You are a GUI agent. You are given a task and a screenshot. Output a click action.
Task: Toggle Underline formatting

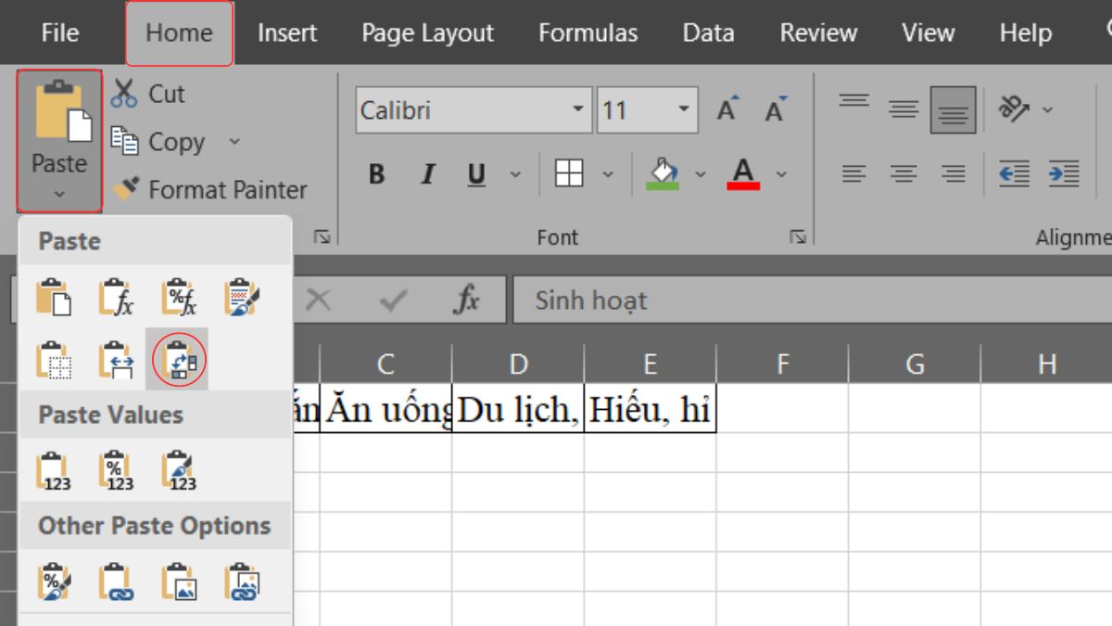tap(474, 174)
